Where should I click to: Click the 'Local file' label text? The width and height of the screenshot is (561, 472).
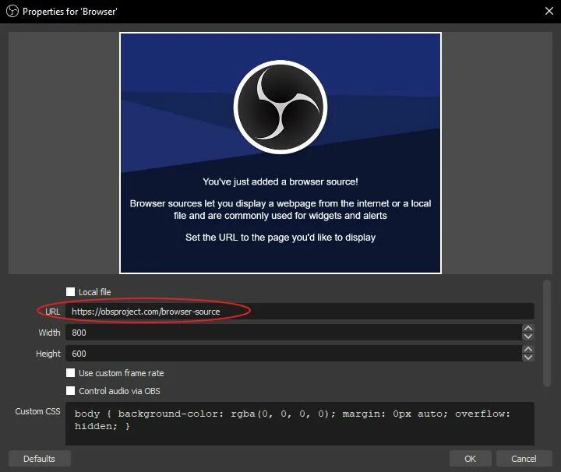95,292
